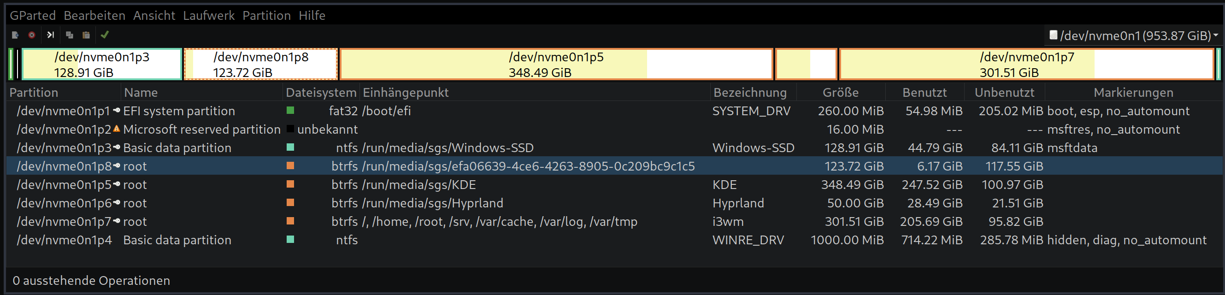Click the key icon beside /dev/nvme0n1p8
Image resolution: width=1225 pixels, height=295 pixels.
(117, 166)
